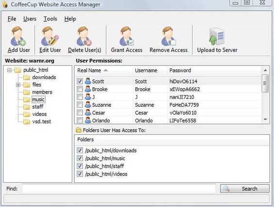
Task: Click the Search button
Action: [x=244, y=189]
